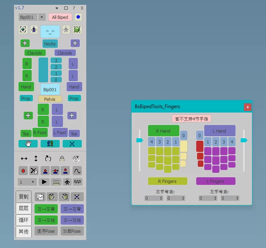This screenshot has width=266, height=248.
Task: Open the 其他 tab
Action: click(x=23, y=232)
